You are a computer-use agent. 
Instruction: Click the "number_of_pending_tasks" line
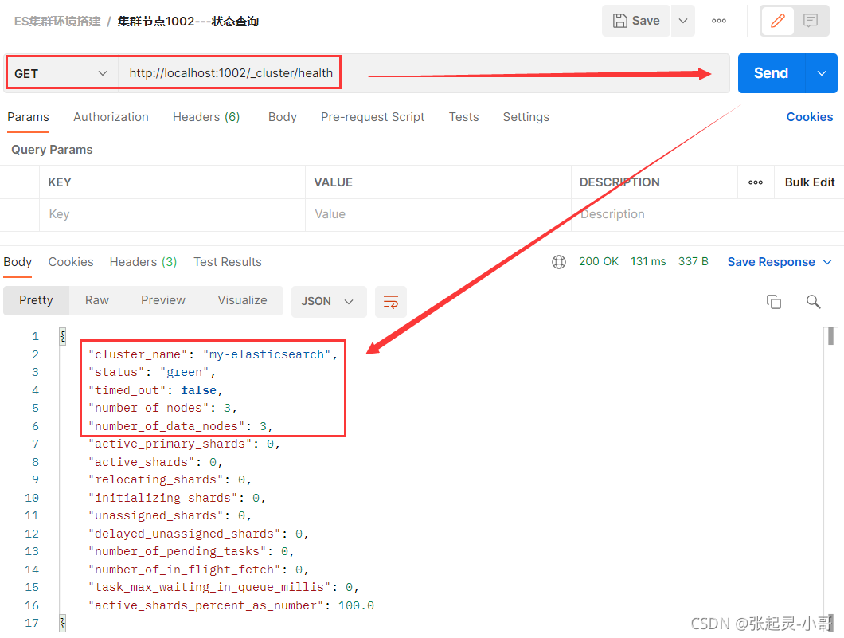click(x=191, y=551)
